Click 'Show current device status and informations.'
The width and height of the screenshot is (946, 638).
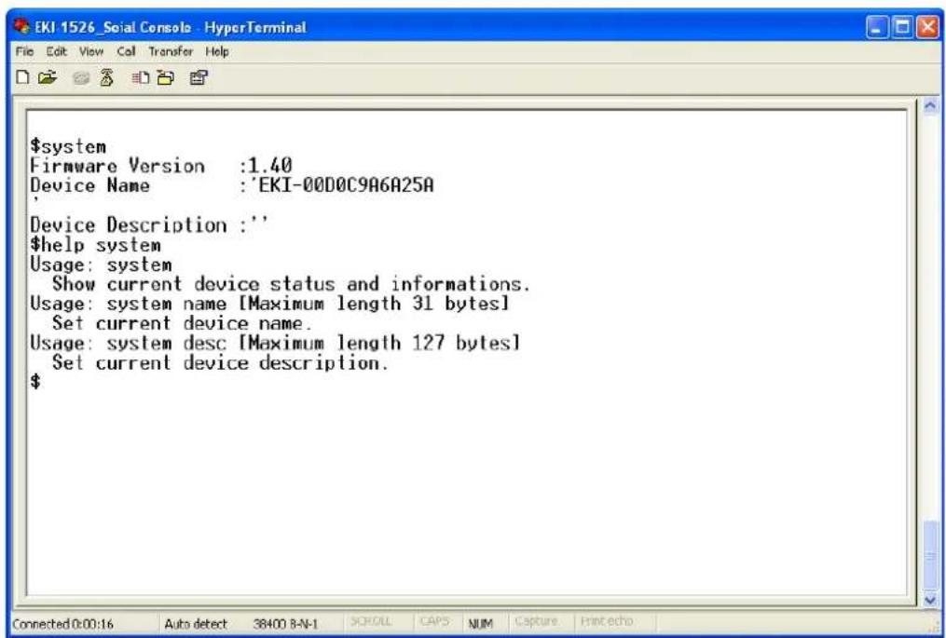click(x=292, y=283)
